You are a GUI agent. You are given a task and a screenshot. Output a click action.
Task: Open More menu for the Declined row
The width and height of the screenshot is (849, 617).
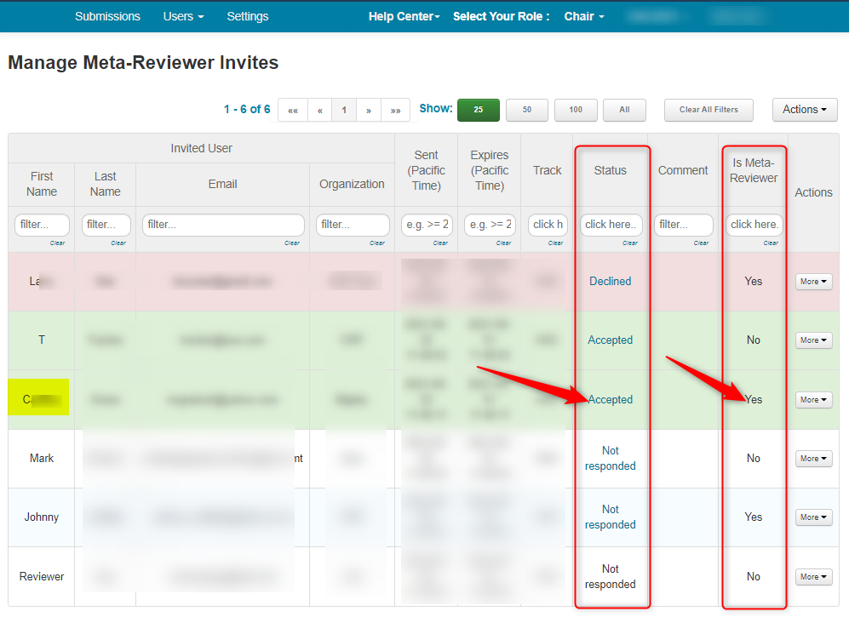813,282
